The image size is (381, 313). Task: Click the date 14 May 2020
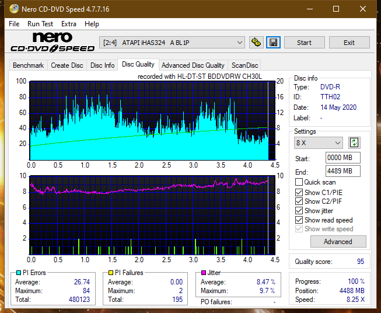coord(338,107)
